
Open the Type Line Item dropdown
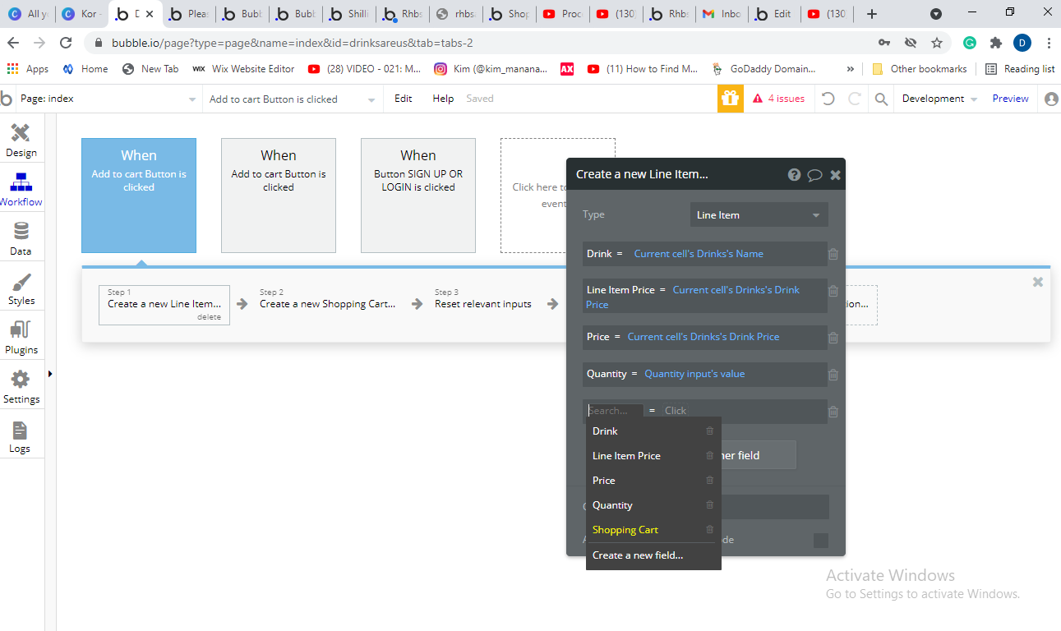pyautogui.click(x=759, y=215)
